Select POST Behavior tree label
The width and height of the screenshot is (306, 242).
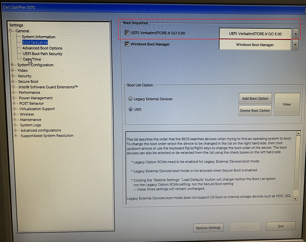[x=32, y=103]
